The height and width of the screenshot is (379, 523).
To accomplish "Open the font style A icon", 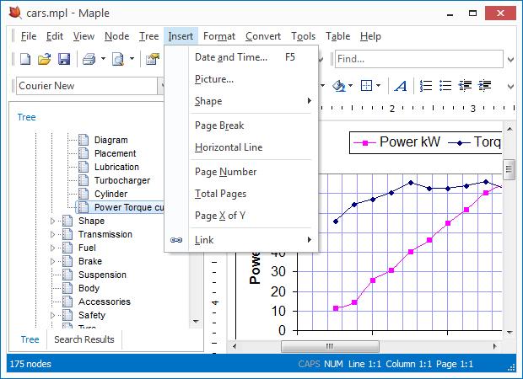I will click(x=401, y=86).
